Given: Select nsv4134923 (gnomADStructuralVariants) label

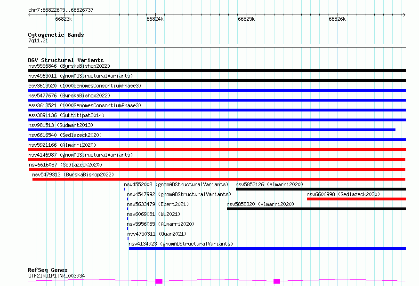Looking at the screenshot, I should (181, 244).
